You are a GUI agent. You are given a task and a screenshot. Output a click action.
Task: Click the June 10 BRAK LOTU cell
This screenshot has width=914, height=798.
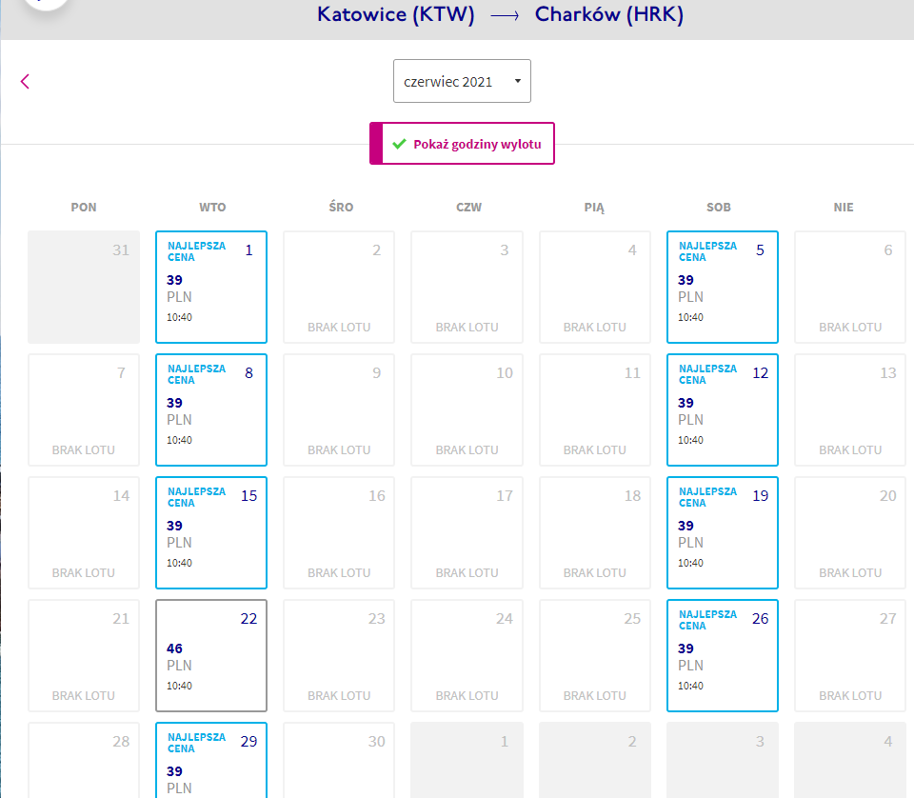tap(467, 409)
